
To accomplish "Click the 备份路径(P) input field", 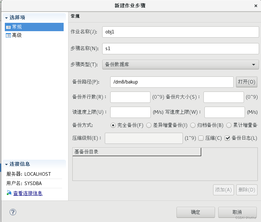I will coord(172,82).
